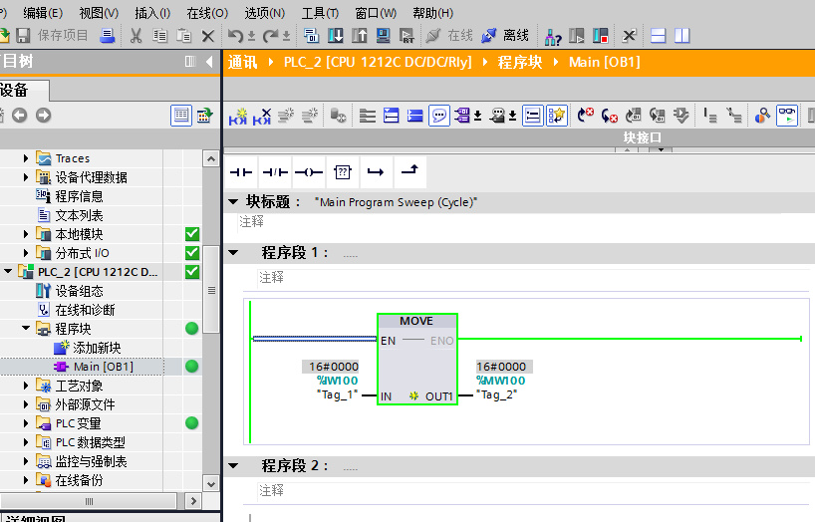
Task: Click the cut scissors icon
Action: 136,36
